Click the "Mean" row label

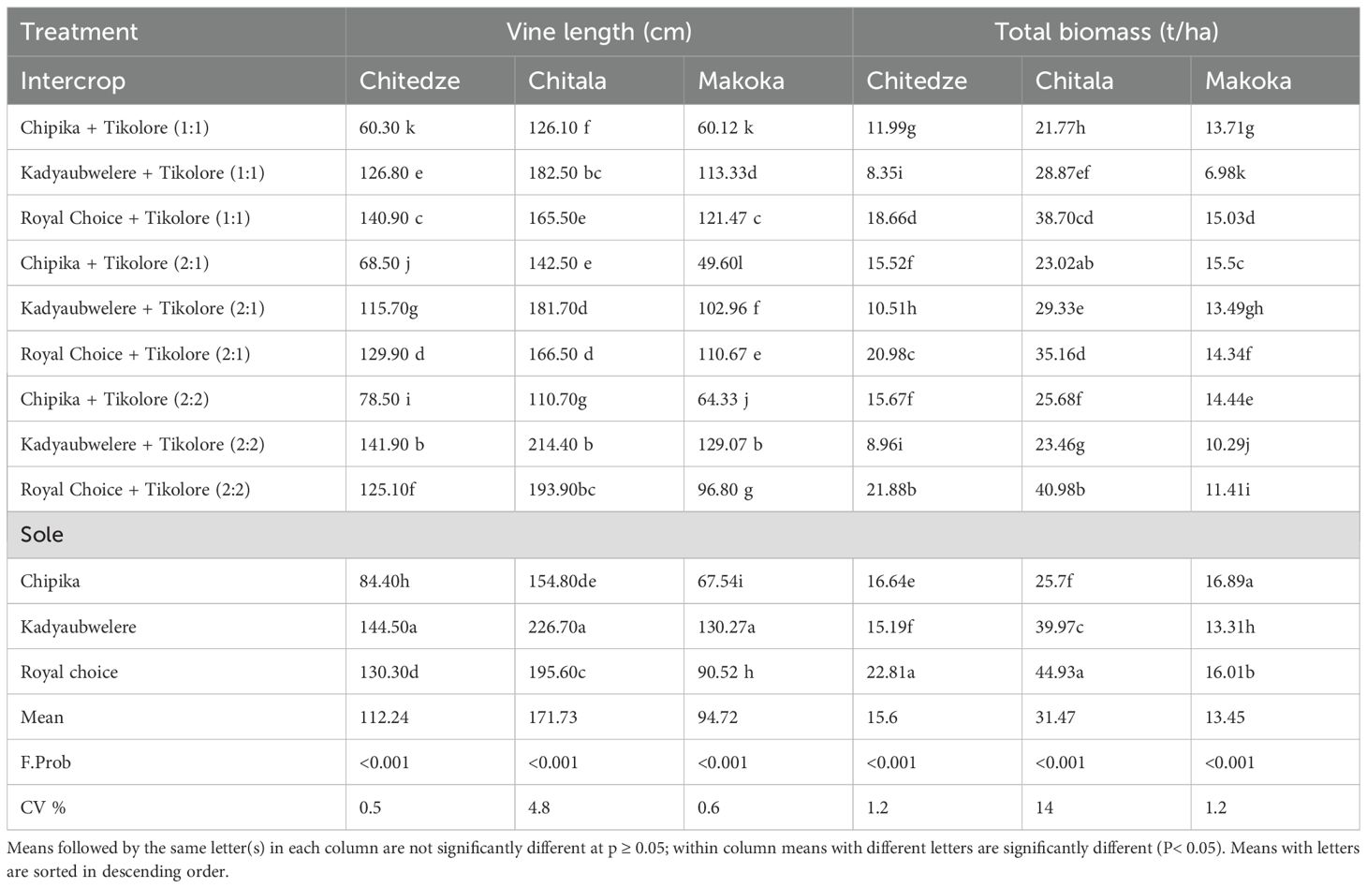click(42, 718)
